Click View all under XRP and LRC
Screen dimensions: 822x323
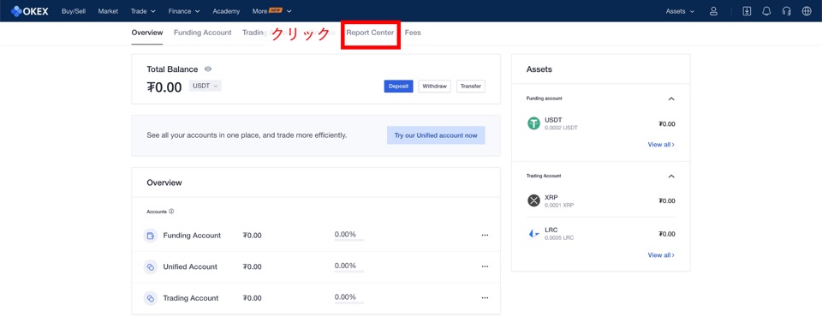661,254
